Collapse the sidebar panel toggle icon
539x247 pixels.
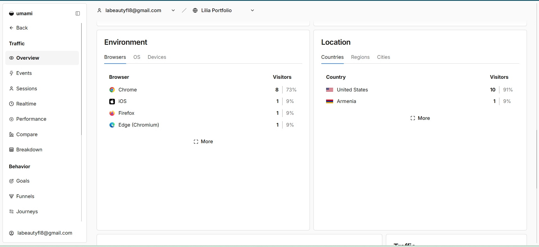pos(78,14)
